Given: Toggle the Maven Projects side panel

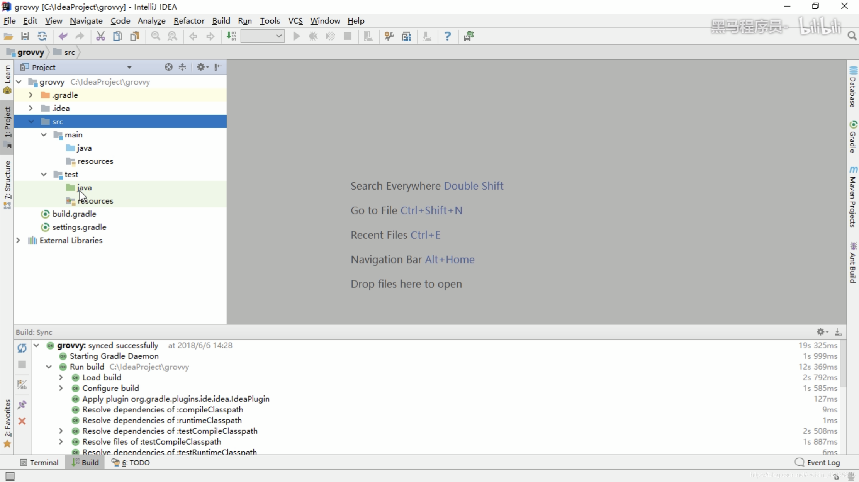Looking at the screenshot, I should click(x=853, y=197).
